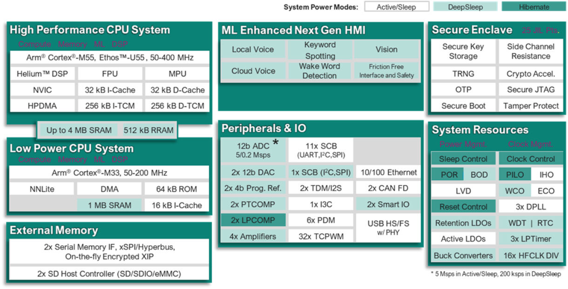Image resolution: width=568 pixels, height=289 pixels.
Task: Select the NNLite block
Action: [x=42, y=189]
